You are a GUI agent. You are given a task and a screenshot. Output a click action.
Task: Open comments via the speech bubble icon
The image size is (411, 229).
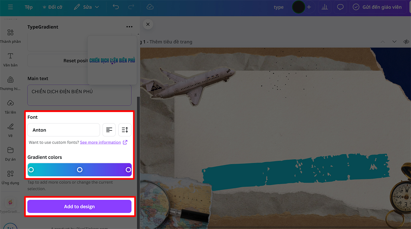pos(340,7)
